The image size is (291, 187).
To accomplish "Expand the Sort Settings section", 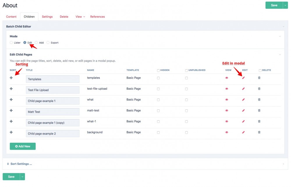I will coord(21,164).
